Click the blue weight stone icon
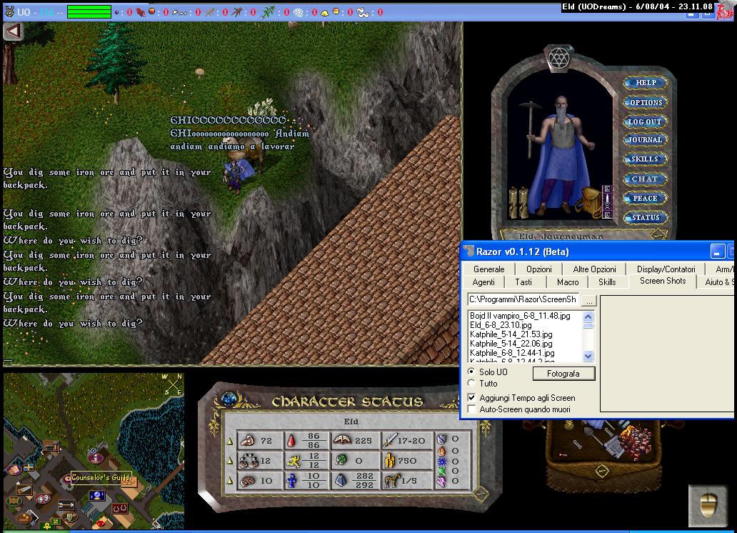This screenshot has width=737, height=533. pos(341,480)
